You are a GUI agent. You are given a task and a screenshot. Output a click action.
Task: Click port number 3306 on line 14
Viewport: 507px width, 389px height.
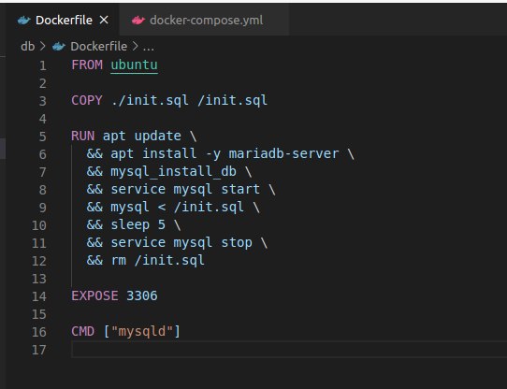(x=142, y=296)
